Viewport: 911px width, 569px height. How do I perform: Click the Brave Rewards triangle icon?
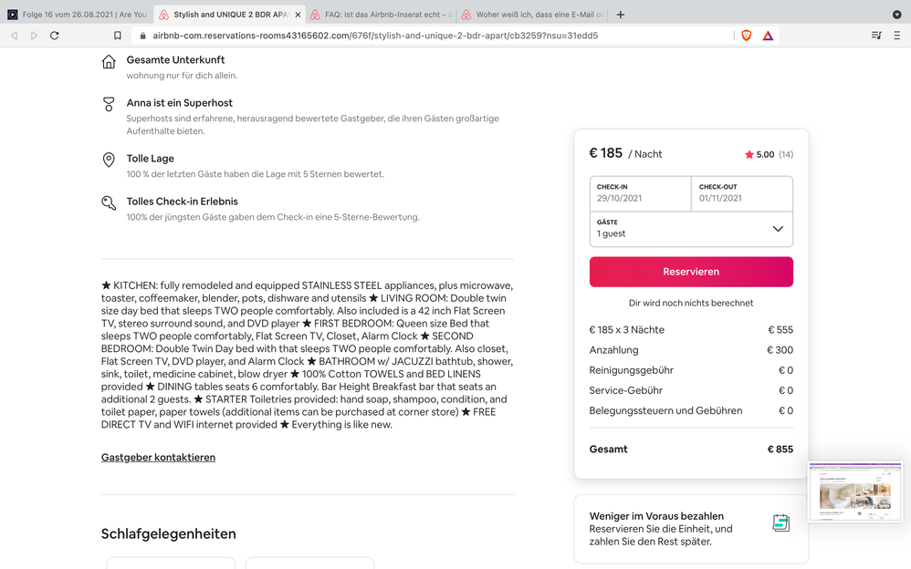click(x=769, y=35)
